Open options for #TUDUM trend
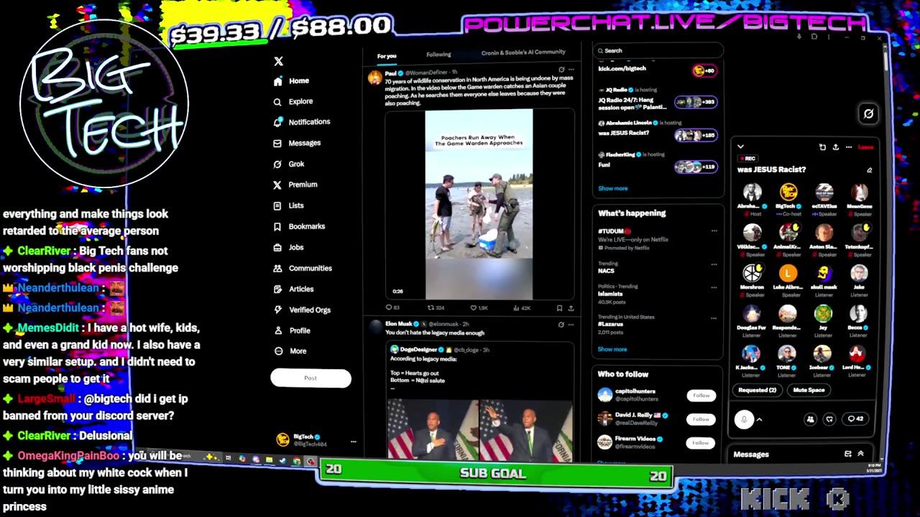This screenshot has width=920, height=517. pos(714,231)
